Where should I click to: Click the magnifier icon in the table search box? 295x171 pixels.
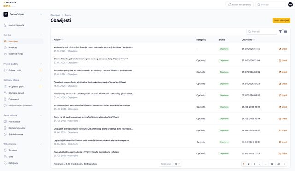point(249,32)
